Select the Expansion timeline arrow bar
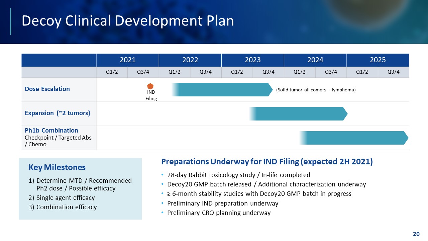 [x=298, y=114]
